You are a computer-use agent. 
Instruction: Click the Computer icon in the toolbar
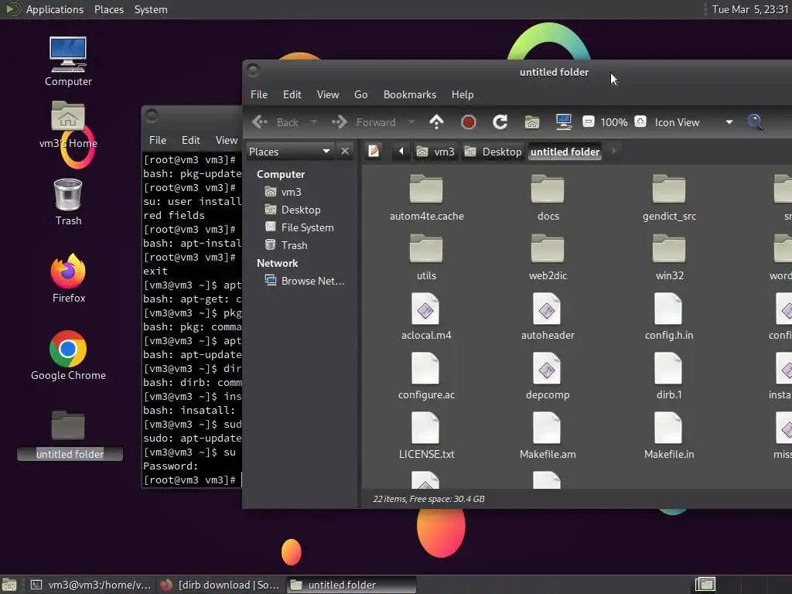(564, 122)
